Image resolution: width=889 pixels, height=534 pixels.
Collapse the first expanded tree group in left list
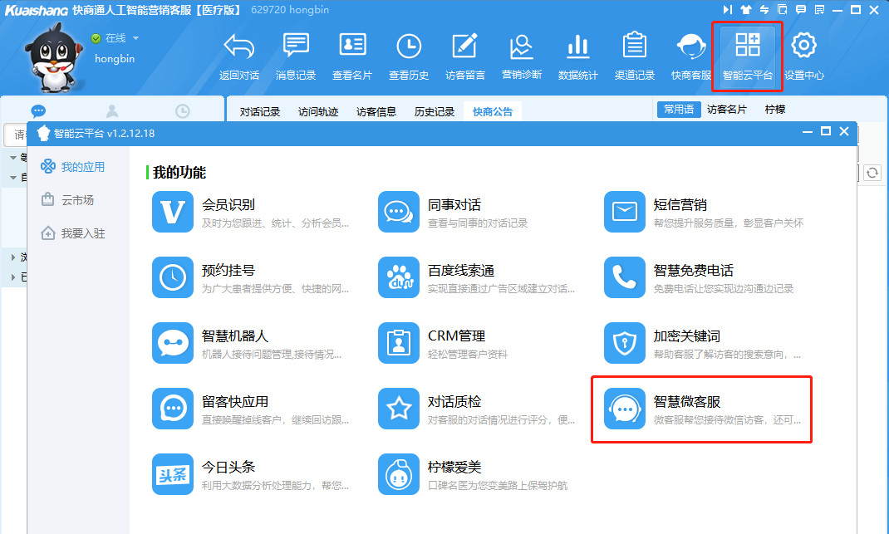pyautogui.click(x=13, y=157)
